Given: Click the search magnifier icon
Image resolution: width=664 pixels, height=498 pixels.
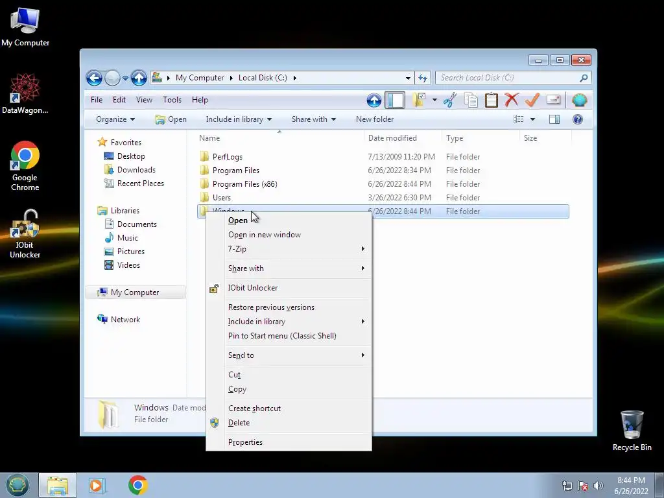Looking at the screenshot, I should pyautogui.click(x=584, y=78).
